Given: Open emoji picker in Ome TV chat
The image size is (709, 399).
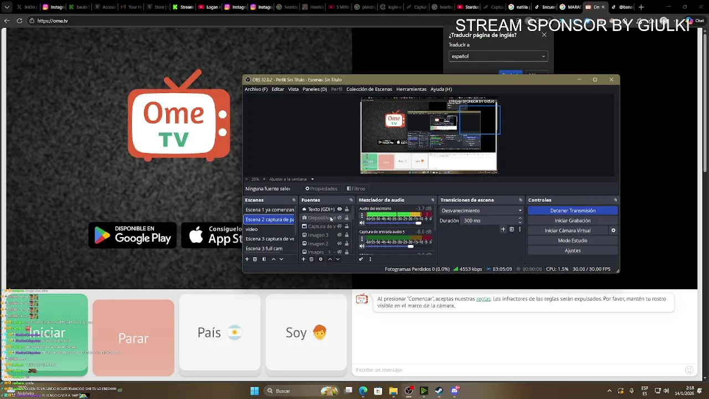Looking at the screenshot, I should point(689,370).
